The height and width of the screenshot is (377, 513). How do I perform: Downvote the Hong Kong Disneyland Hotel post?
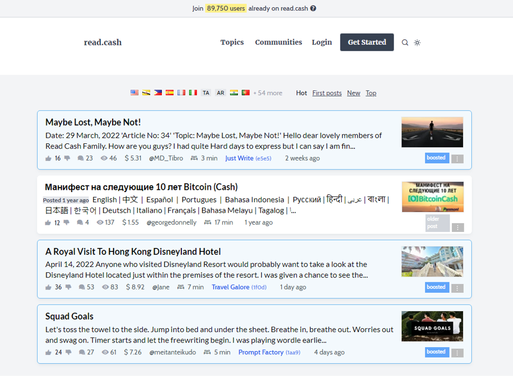click(x=68, y=287)
